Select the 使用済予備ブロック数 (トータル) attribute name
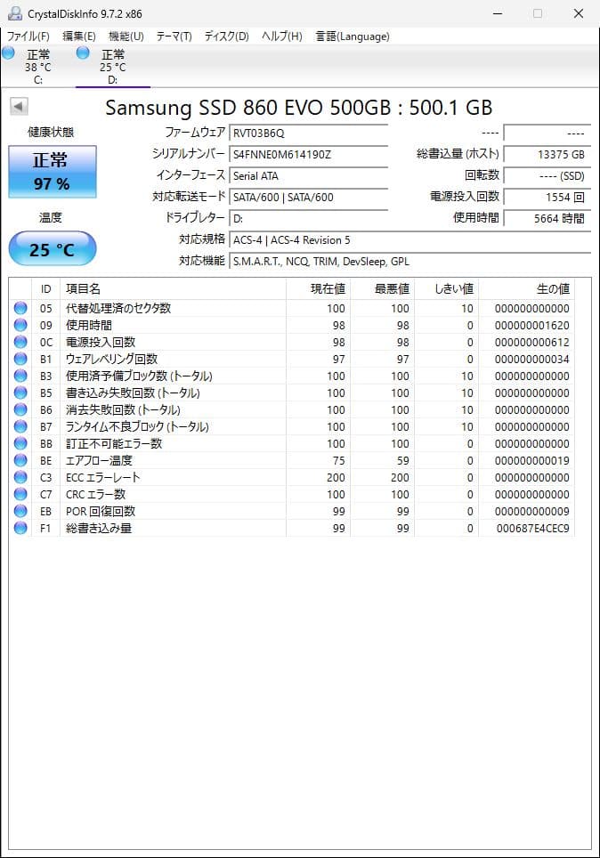This screenshot has width=600, height=858. (139, 376)
